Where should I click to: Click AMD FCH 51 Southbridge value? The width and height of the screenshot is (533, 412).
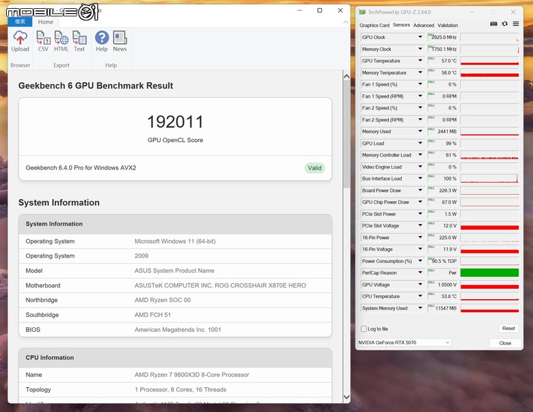click(x=152, y=315)
